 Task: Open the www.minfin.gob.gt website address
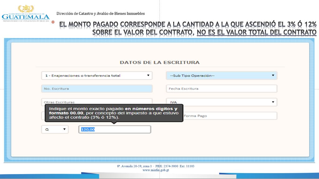tap(156, 170)
